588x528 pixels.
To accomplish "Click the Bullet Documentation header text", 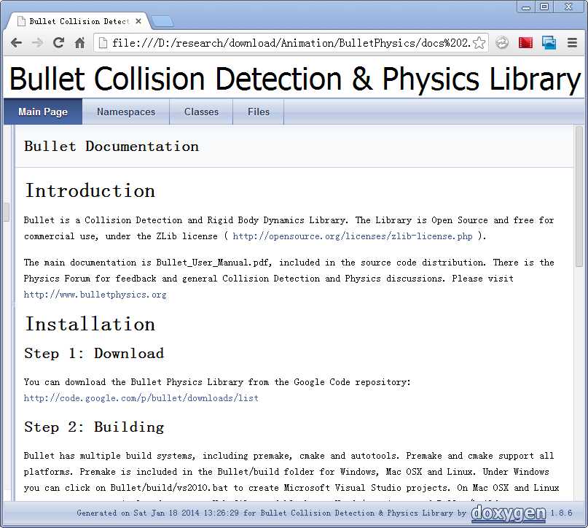I will point(111,147).
